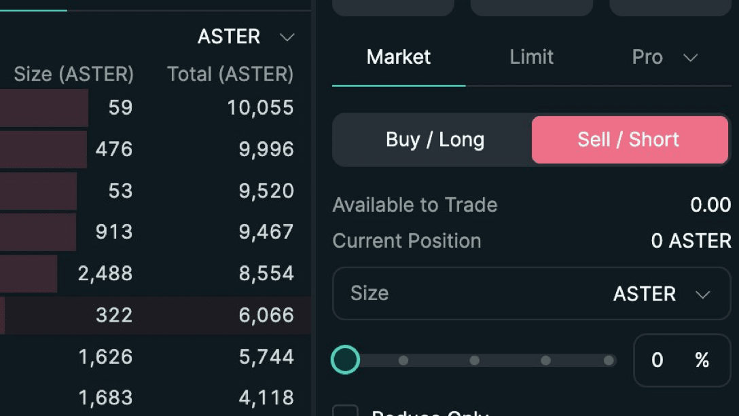Set slider to the 100 percent dot
The image size is (739, 416).
609,360
